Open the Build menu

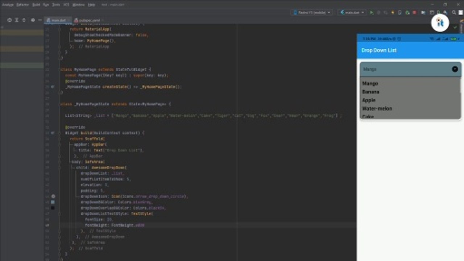36,5
